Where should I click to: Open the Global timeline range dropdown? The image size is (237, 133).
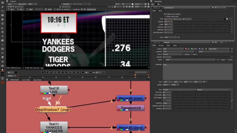coord(12,76)
